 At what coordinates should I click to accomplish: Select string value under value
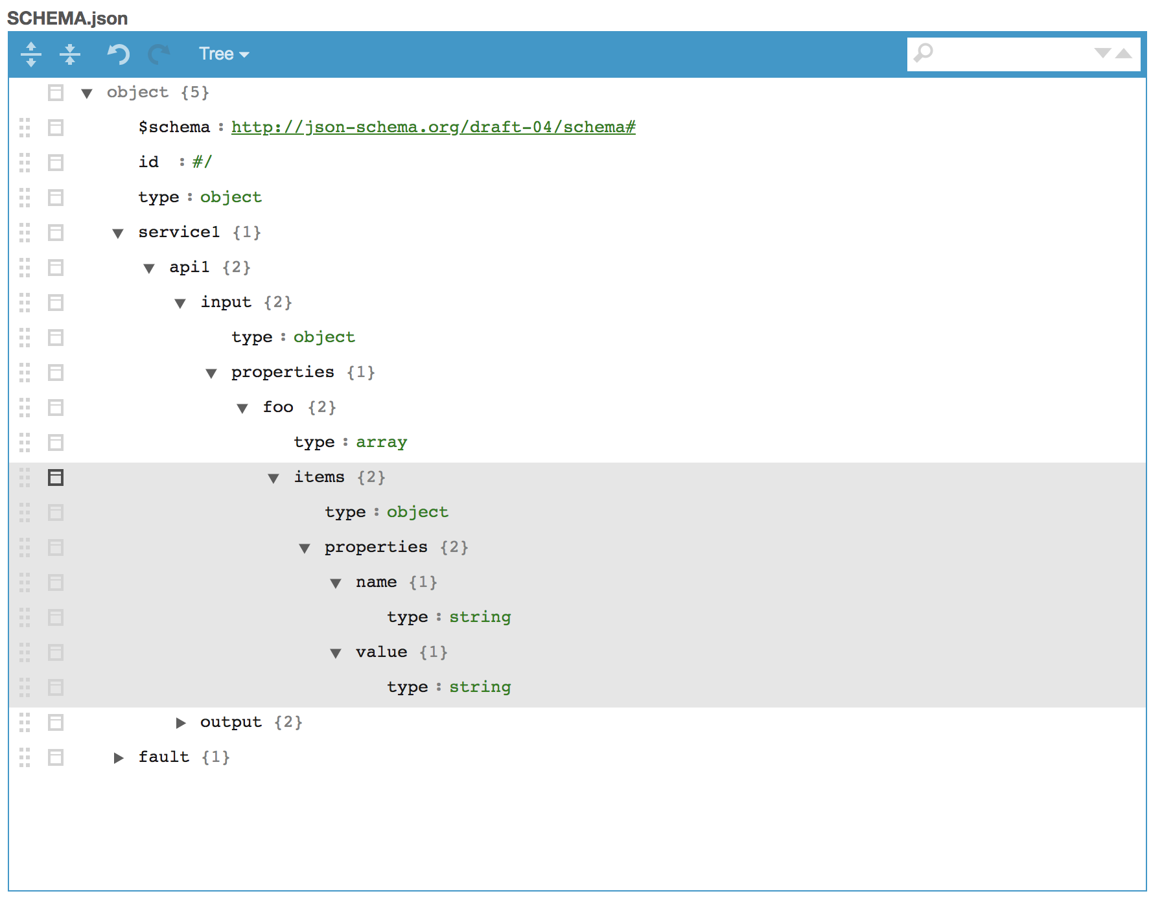(x=480, y=687)
